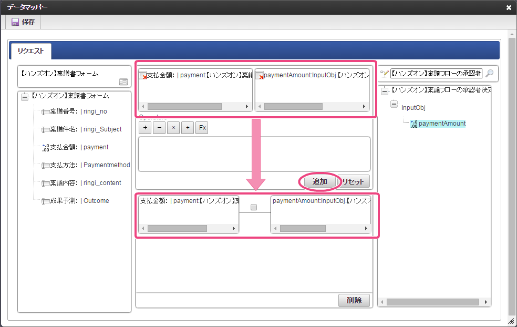Click text field icon of ringi_no
This screenshot has height=327, width=517.
pos(46,112)
